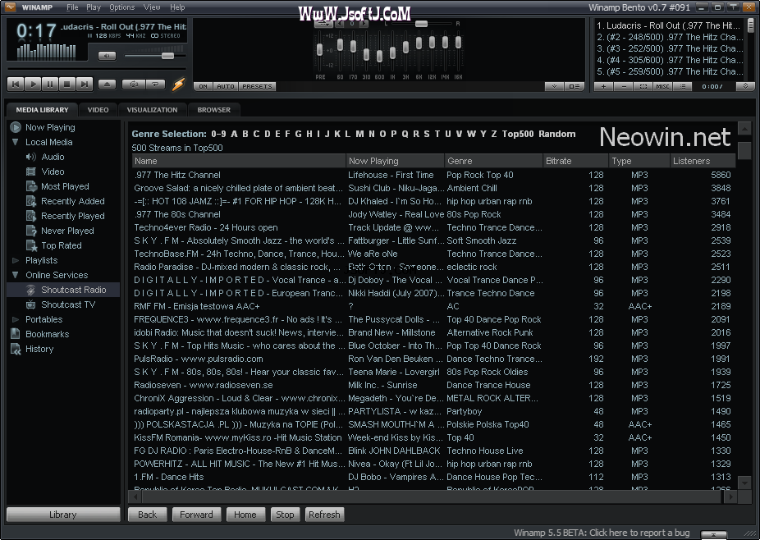Collapse the Local Media tree node

coord(15,142)
